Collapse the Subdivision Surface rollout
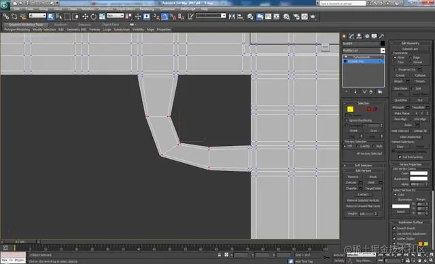The image size is (435, 264). point(411,222)
